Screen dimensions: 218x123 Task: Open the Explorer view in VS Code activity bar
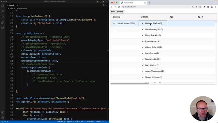[x=3, y=6]
